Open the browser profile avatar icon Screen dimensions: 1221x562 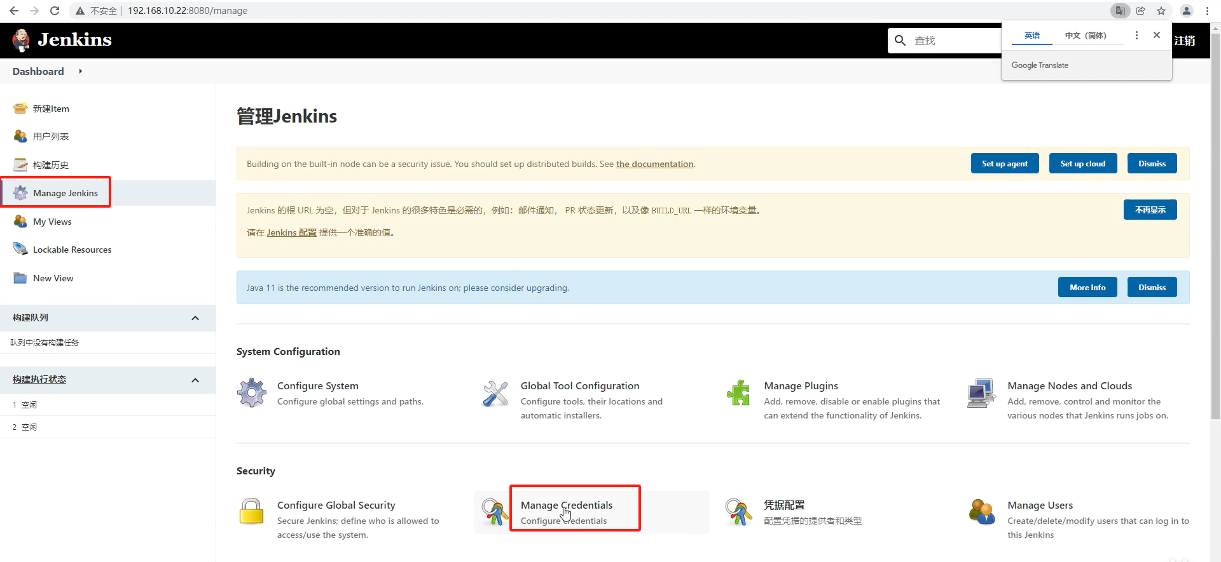click(x=1187, y=11)
